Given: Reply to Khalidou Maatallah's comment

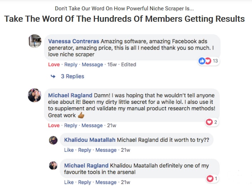Looking at the screenshot, I should coord(85,150).
